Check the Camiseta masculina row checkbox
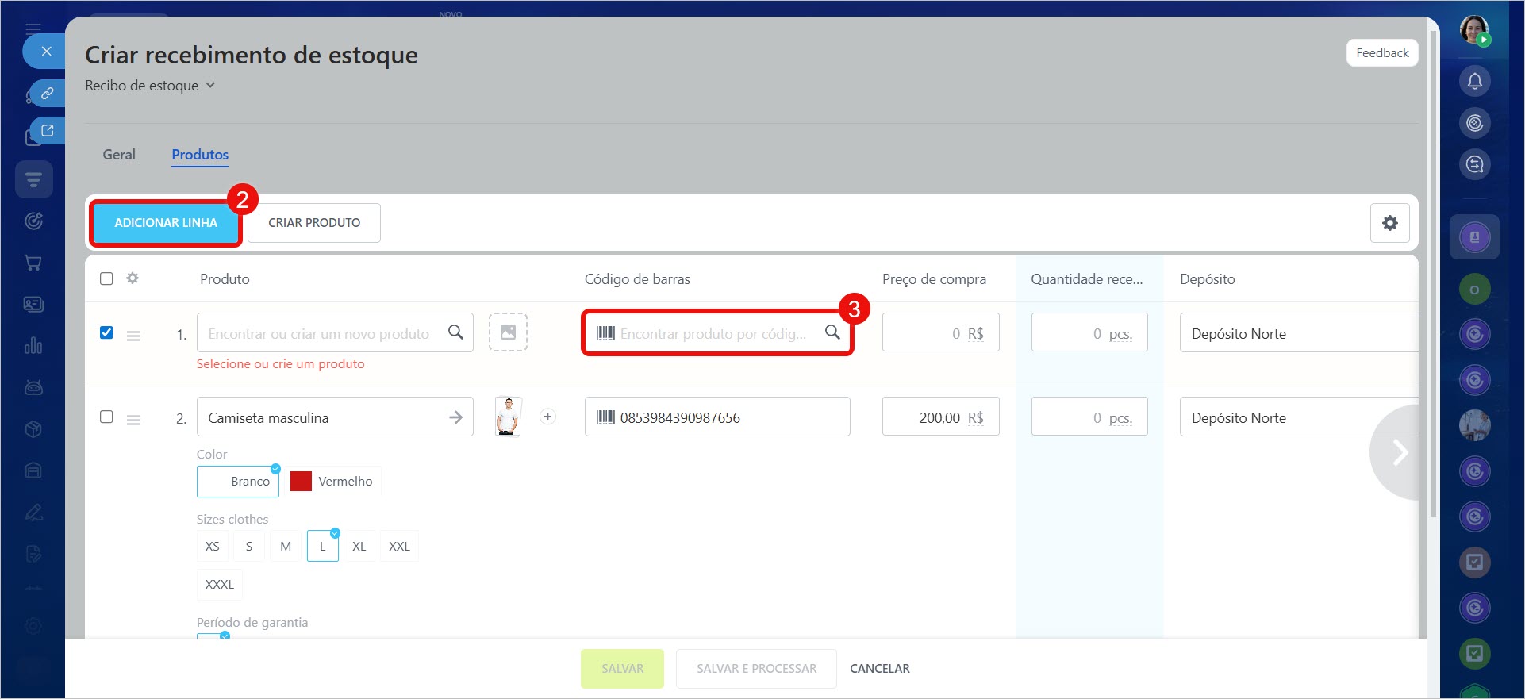Image resolution: width=1525 pixels, height=699 pixels. (x=106, y=417)
